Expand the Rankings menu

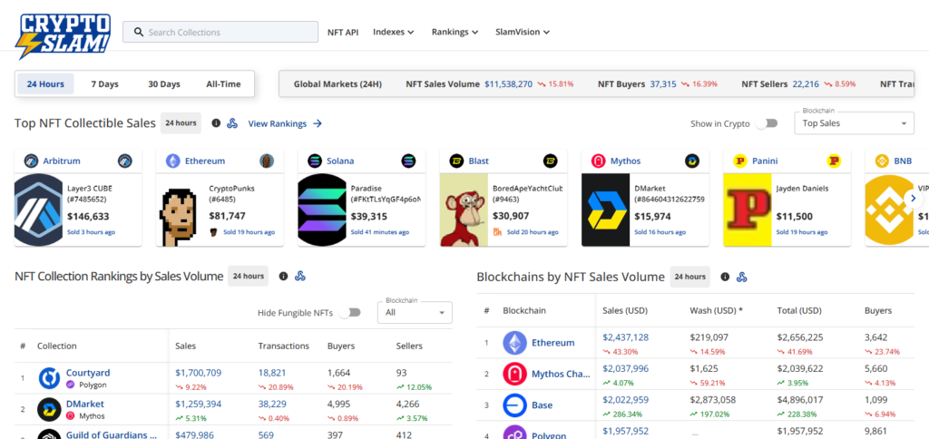[x=455, y=32]
